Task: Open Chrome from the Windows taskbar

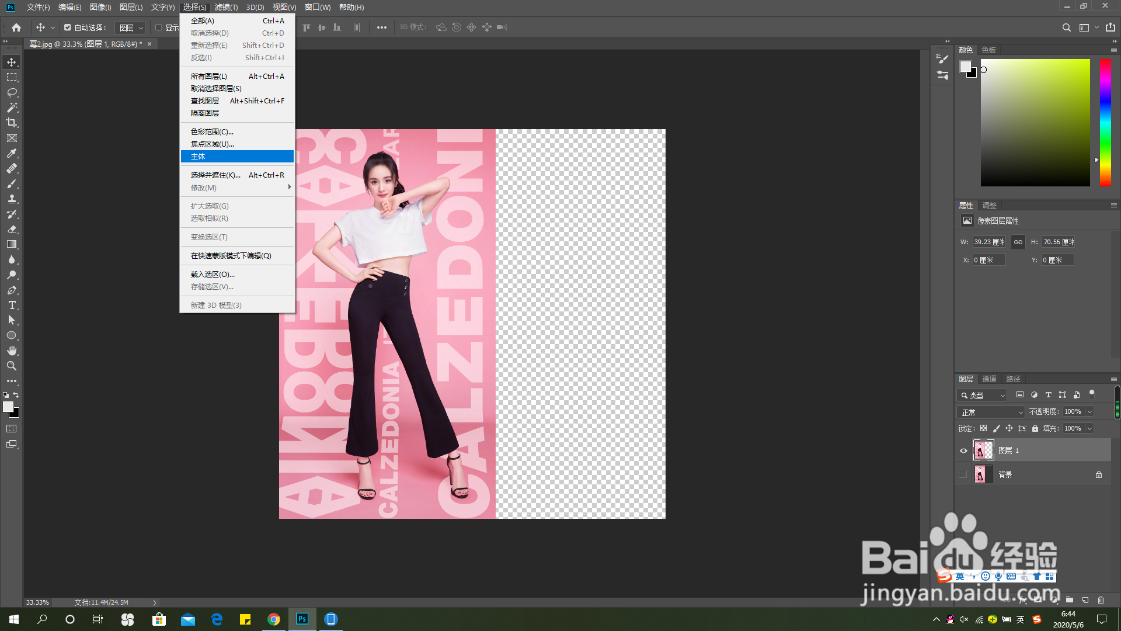Action: 274,619
